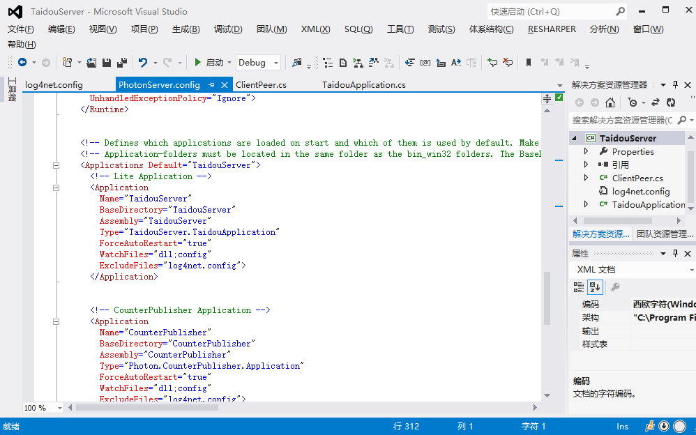696x435 pixels.
Task: Click the New Project toolbar icon
Action: [x=68, y=63]
